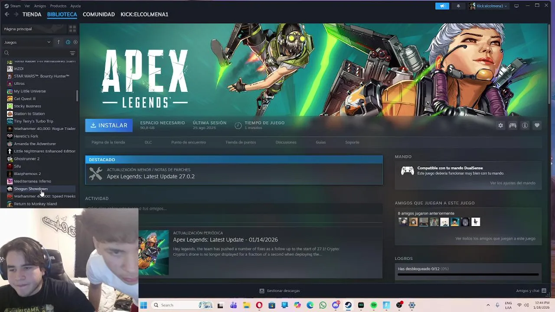Show hidden tray icons chevron
This screenshot has width=555, height=312.
pos(488,305)
